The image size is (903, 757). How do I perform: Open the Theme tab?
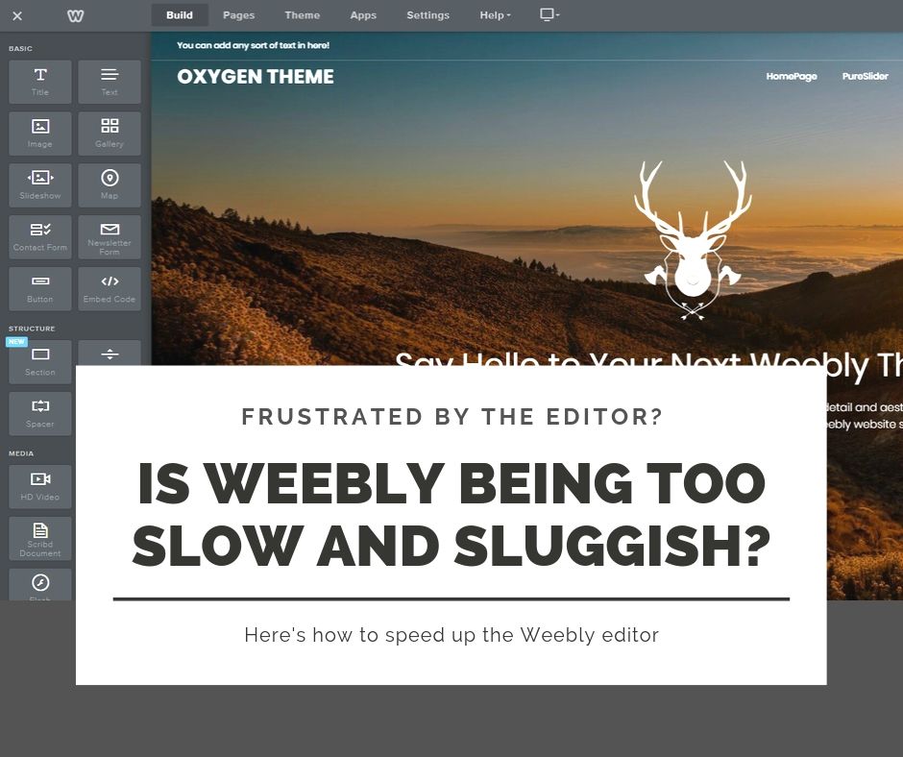click(302, 15)
